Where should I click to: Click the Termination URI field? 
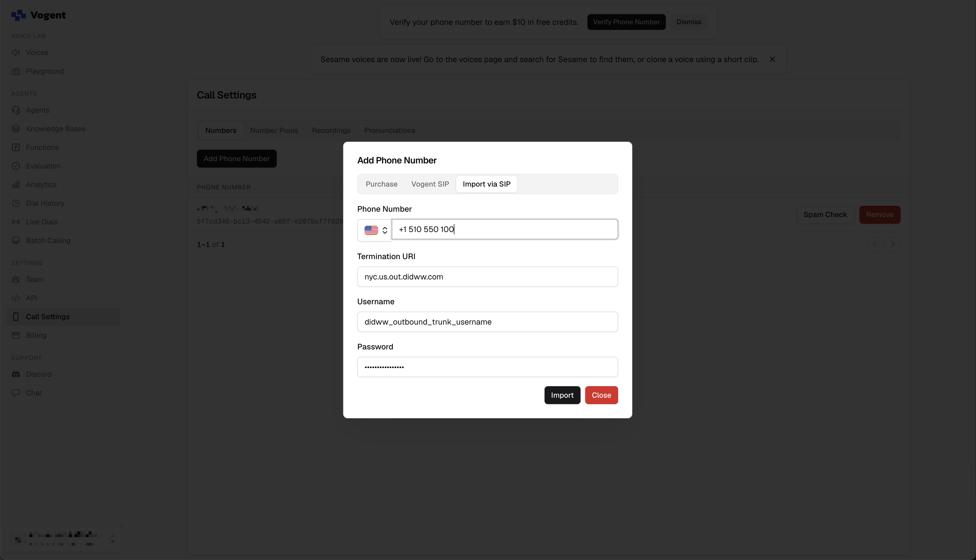click(x=487, y=277)
